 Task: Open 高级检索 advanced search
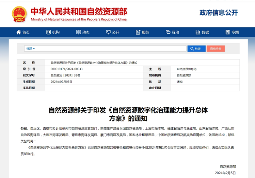tap(216, 49)
